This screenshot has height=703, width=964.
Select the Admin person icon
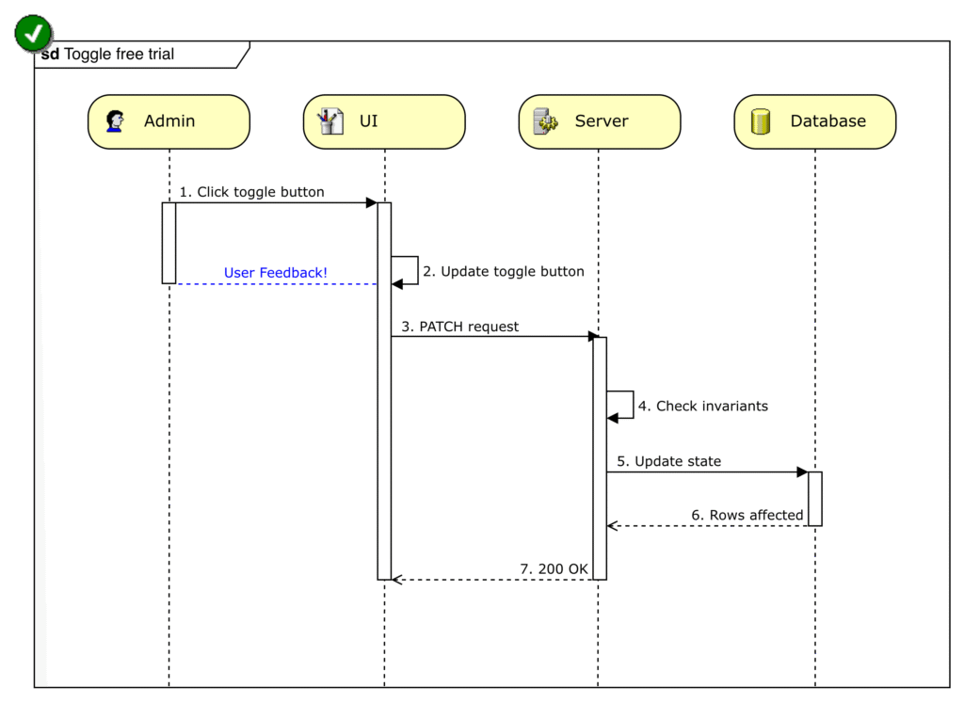click(x=115, y=121)
